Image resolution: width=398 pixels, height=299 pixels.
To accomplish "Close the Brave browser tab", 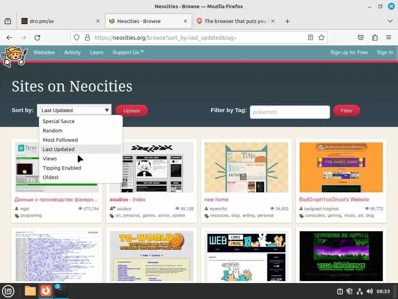I will click(x=272, y=21).
